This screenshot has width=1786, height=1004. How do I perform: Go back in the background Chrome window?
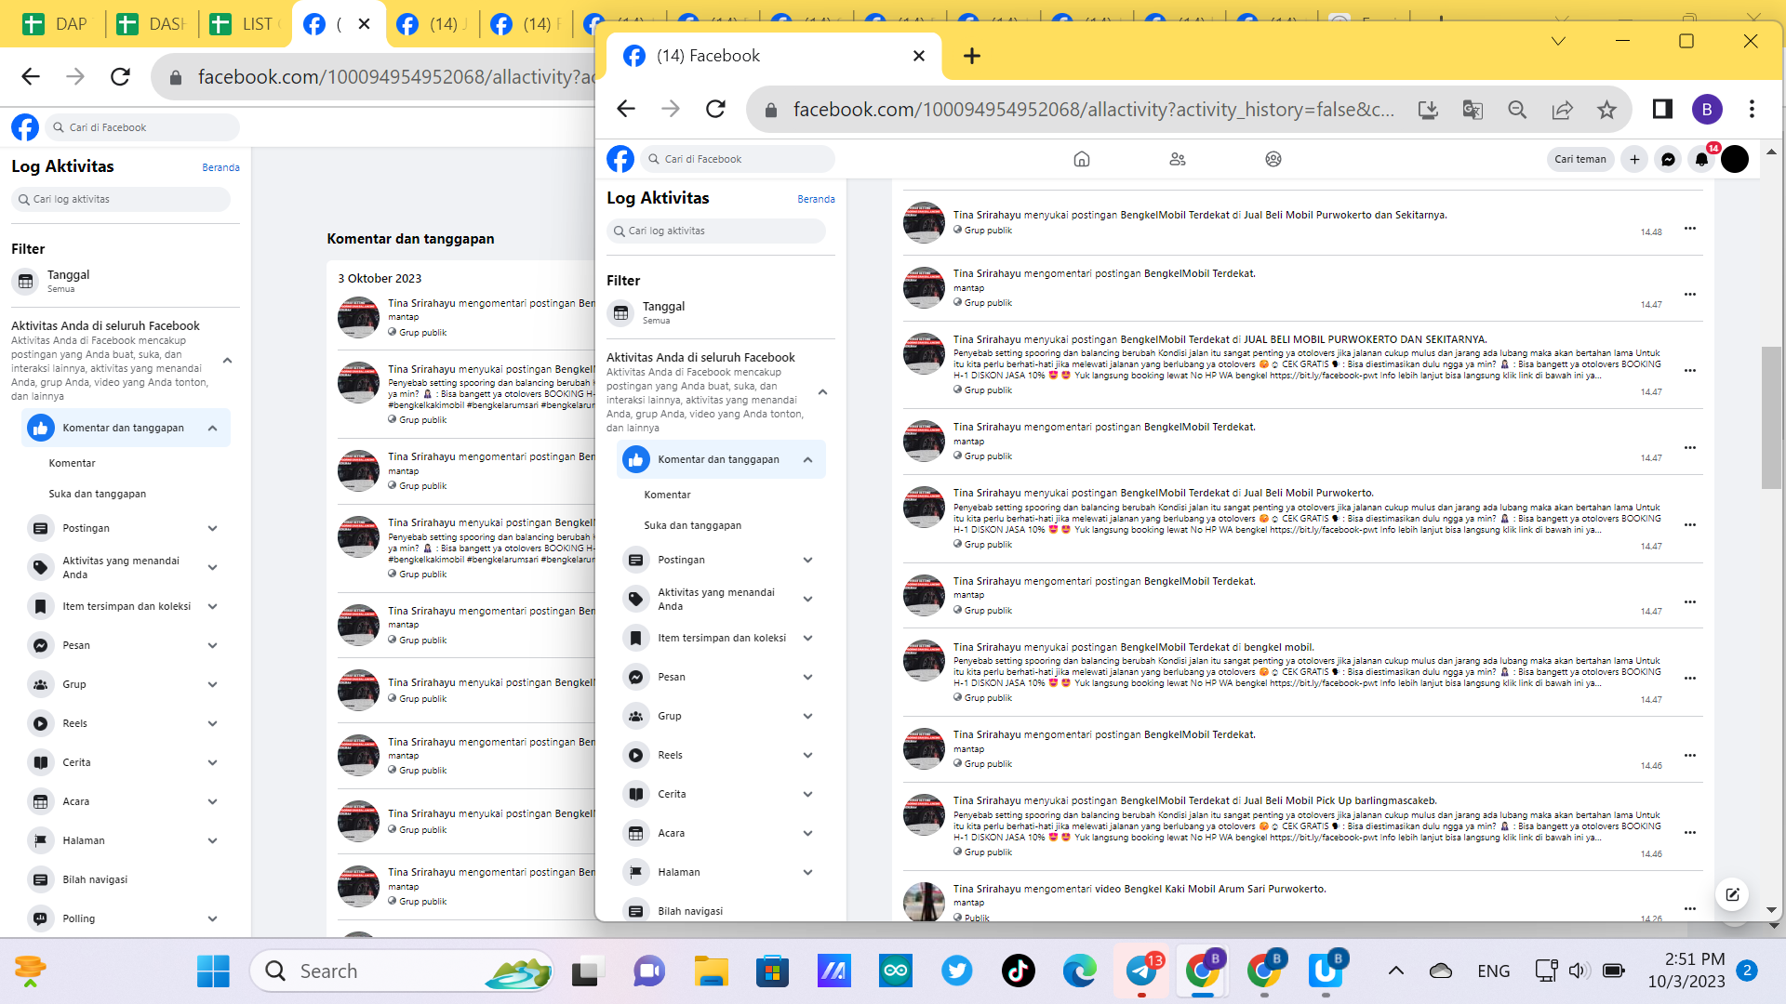[31, 77]
